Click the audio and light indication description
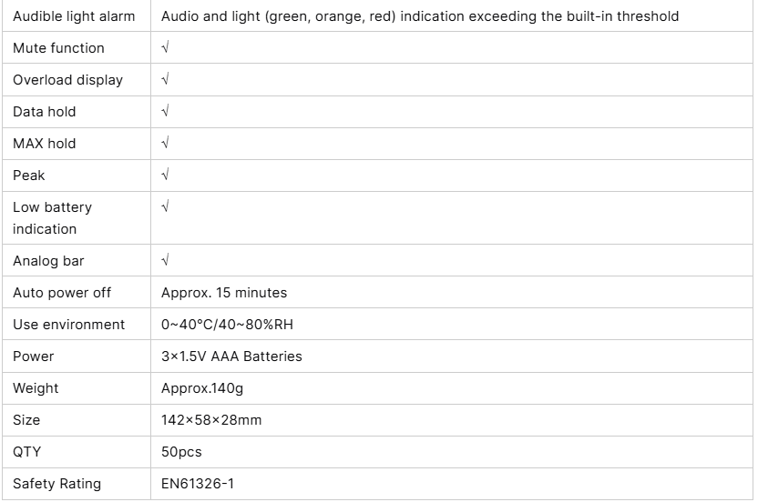758x502 pixels. tap(419, 16)
